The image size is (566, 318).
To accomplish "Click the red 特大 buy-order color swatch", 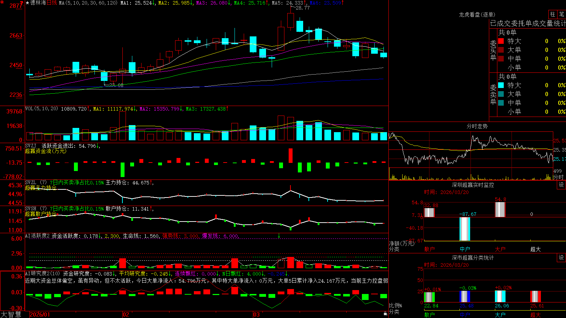I will pyautogui.click(x=501, y=41).
